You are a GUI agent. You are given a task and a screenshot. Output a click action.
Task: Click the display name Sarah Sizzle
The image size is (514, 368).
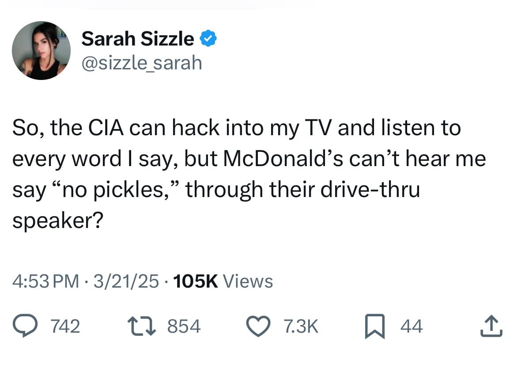coord(137,40)
